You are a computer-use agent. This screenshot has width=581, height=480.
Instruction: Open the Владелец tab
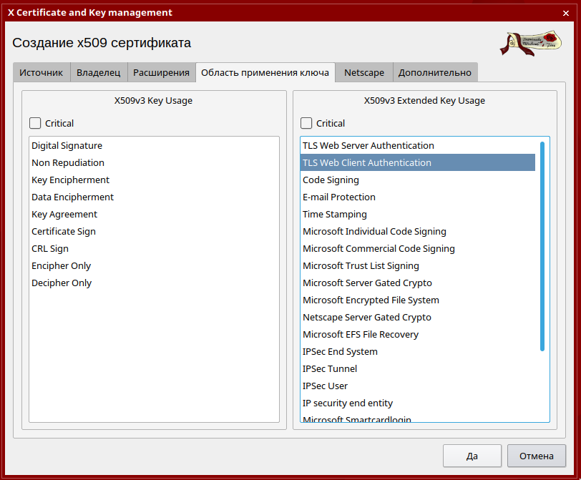click(x=99, y=72)
